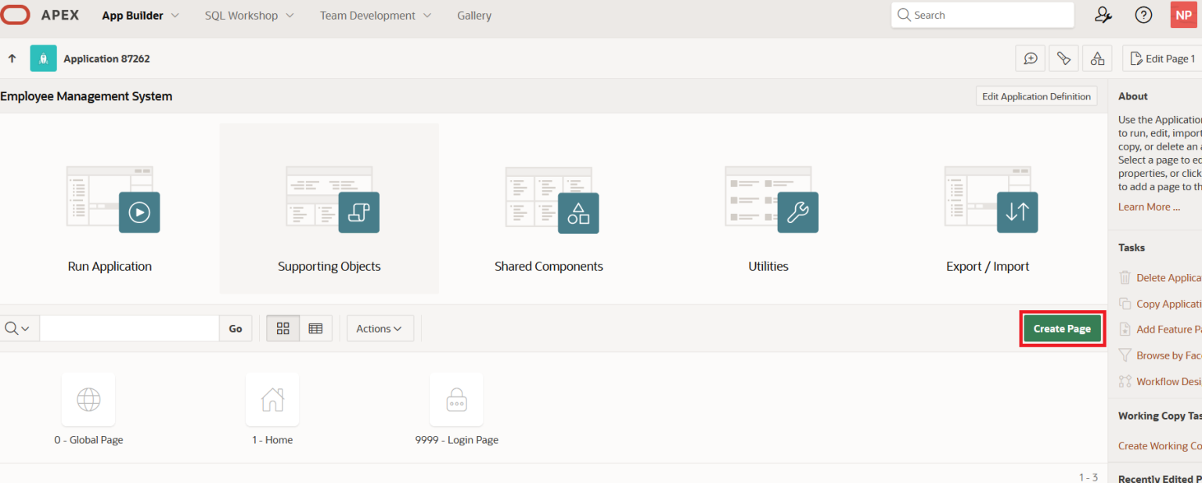Follow the Learn More link
The height and width of the screenshot is (483, 1202).
click(1147, 207)
